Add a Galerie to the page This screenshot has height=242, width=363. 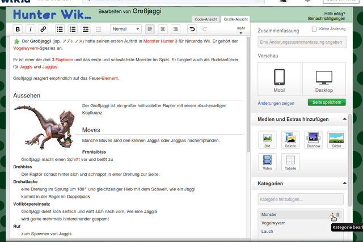290,140
